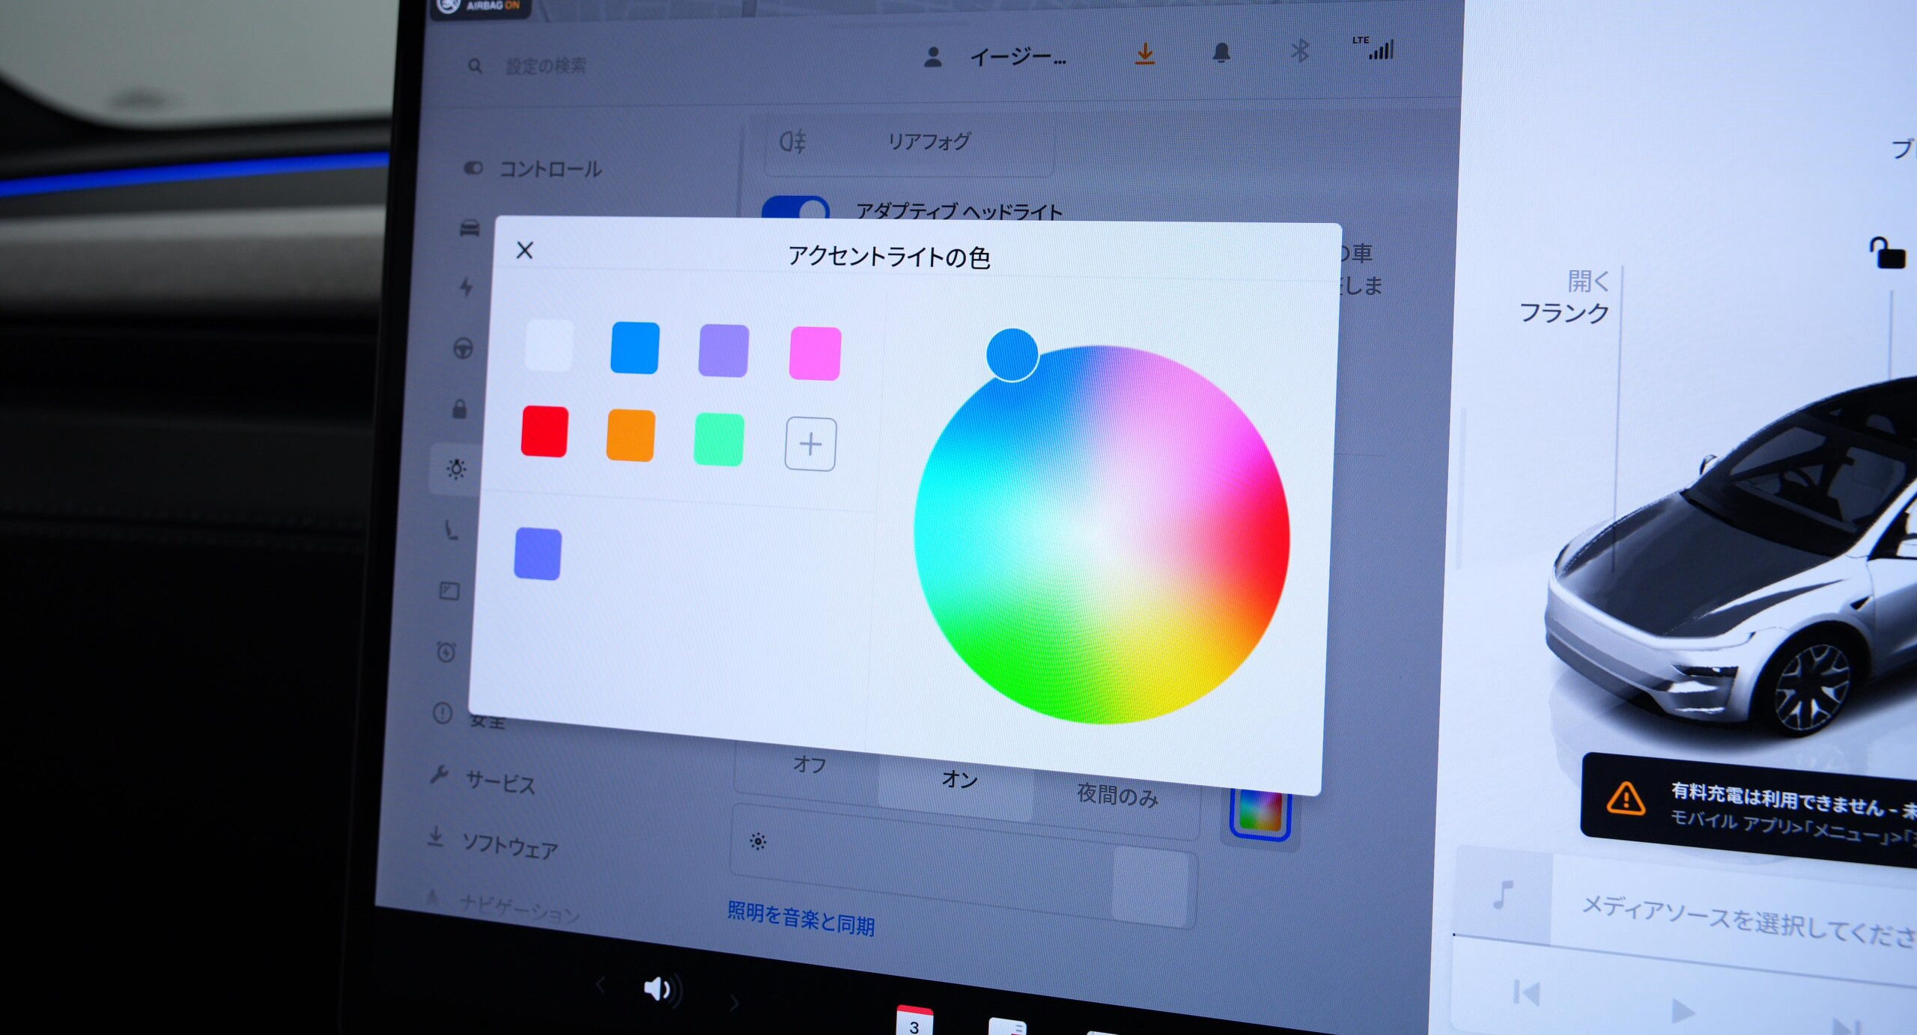Screen dimensions: 1917x1035
Task: Open notifications bell icon
Action: click(1221, 52)
